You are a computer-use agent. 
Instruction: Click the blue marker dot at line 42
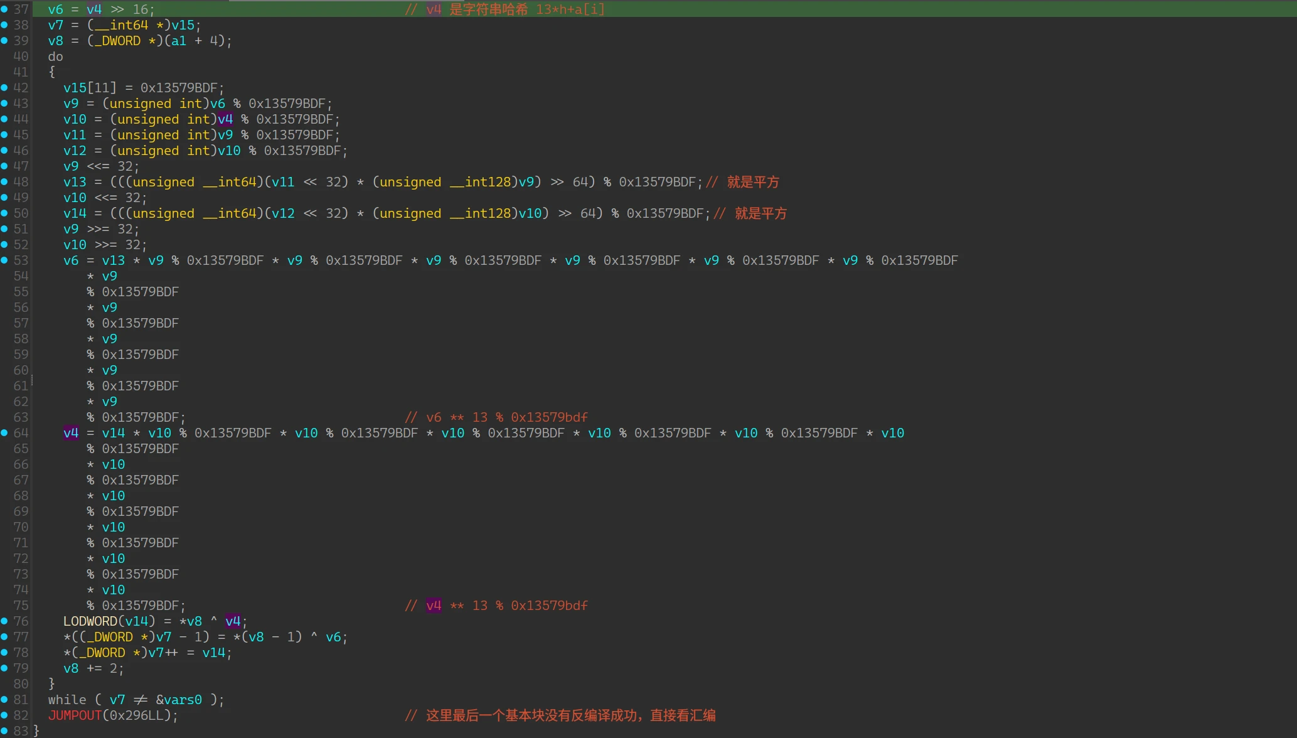[4, 87]
